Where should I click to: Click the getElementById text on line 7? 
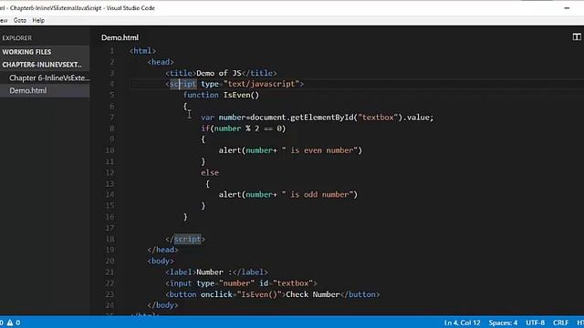point(322,118)
